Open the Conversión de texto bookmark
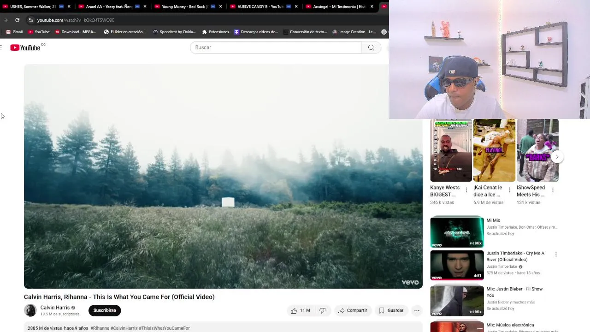Image resolution: width=590 pixels, height=332 pixels. click(305, 32)
